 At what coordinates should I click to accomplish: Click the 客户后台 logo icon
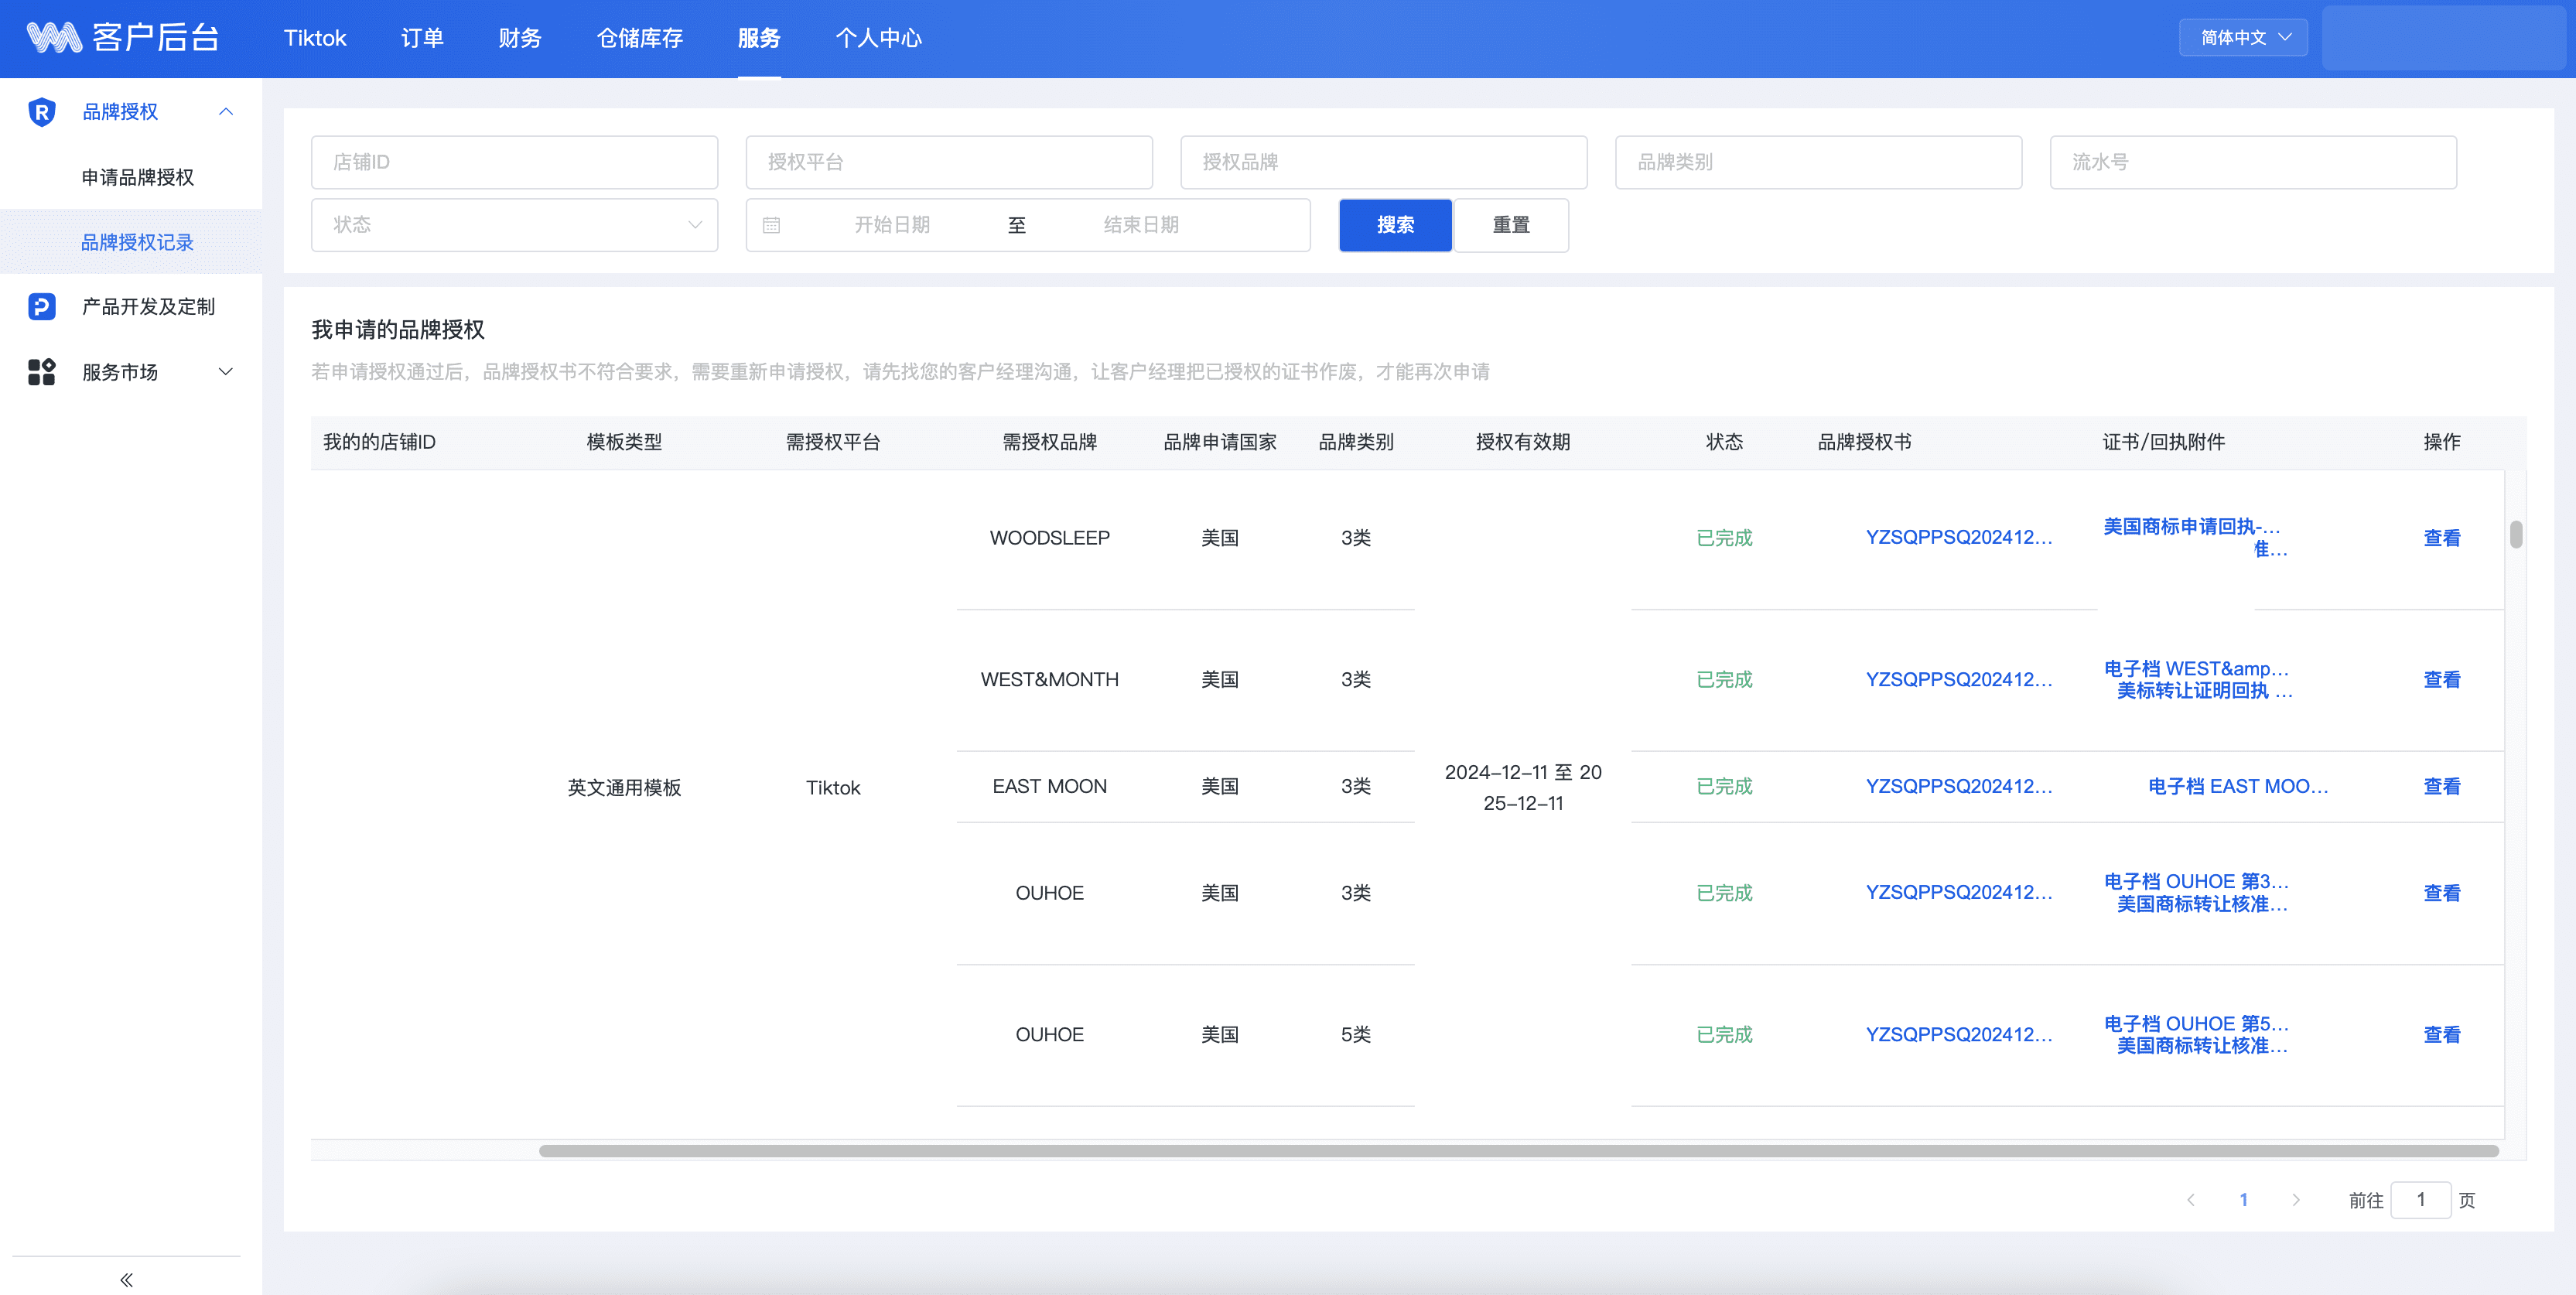click(x=54, y=37)
